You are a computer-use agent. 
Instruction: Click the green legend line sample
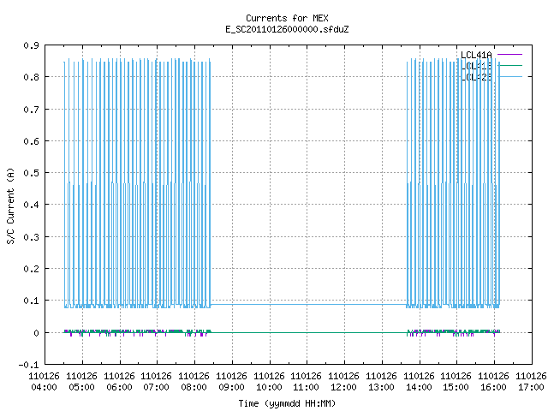[510, 65]
